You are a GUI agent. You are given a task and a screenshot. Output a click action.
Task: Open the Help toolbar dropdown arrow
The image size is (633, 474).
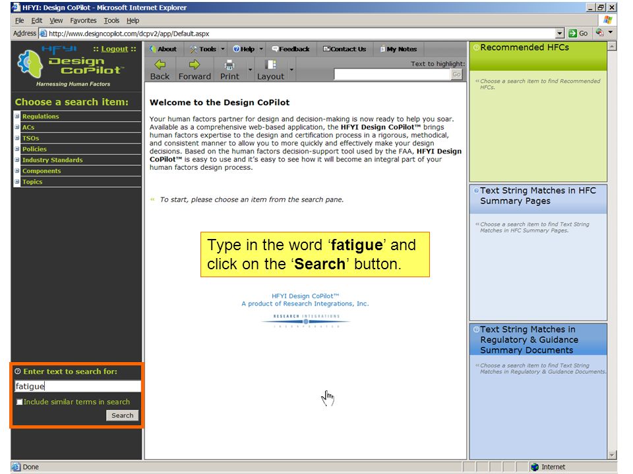(261, 49)
